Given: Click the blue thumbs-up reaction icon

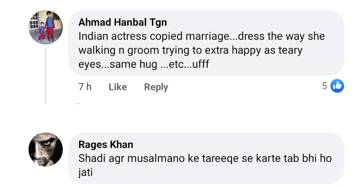Looking at the screenshot, I should coord(337,86).
